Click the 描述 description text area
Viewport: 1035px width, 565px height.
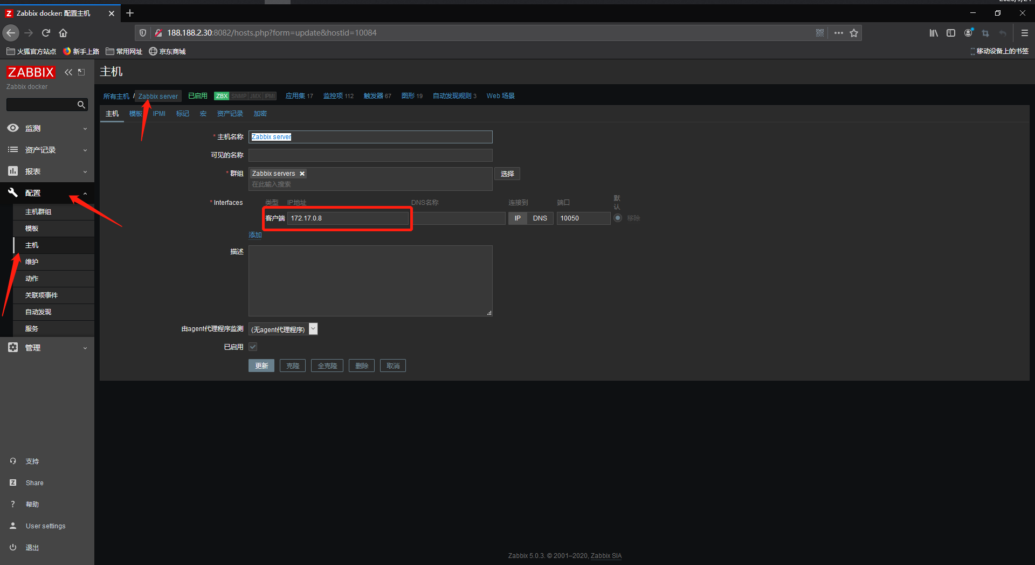[370, 281]
